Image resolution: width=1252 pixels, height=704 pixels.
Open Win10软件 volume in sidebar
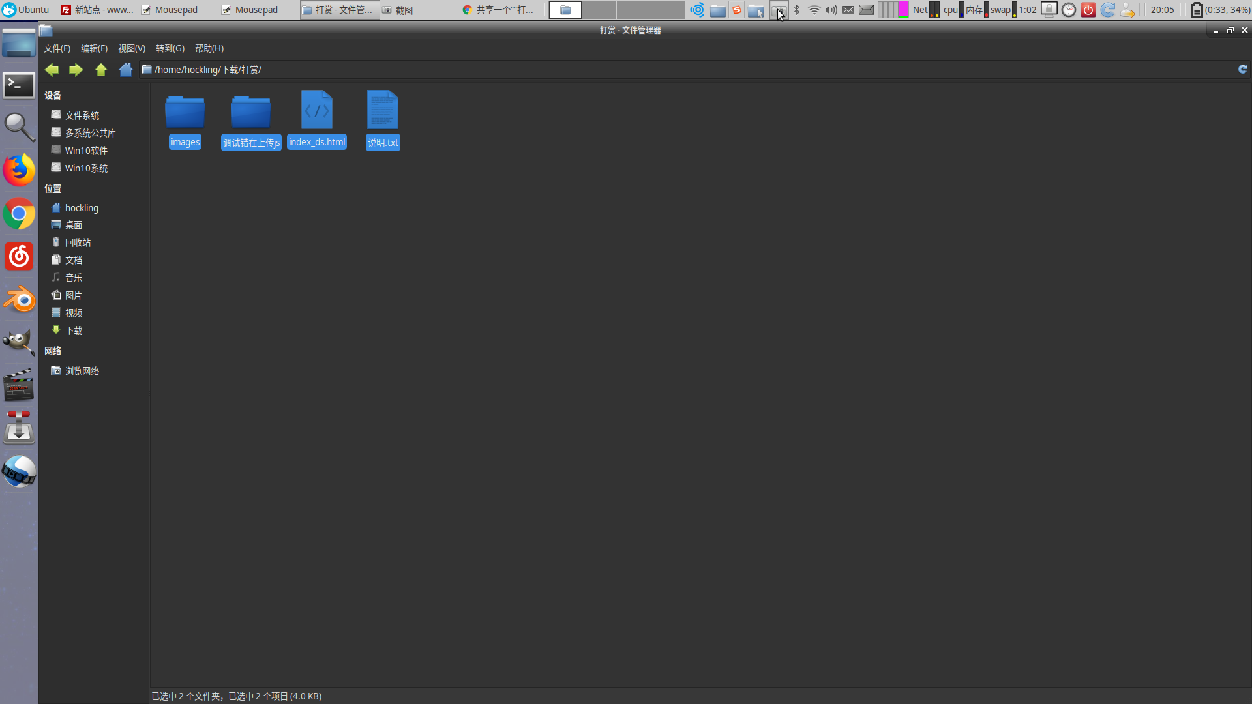pyautogui.click(x=86, y=151)
